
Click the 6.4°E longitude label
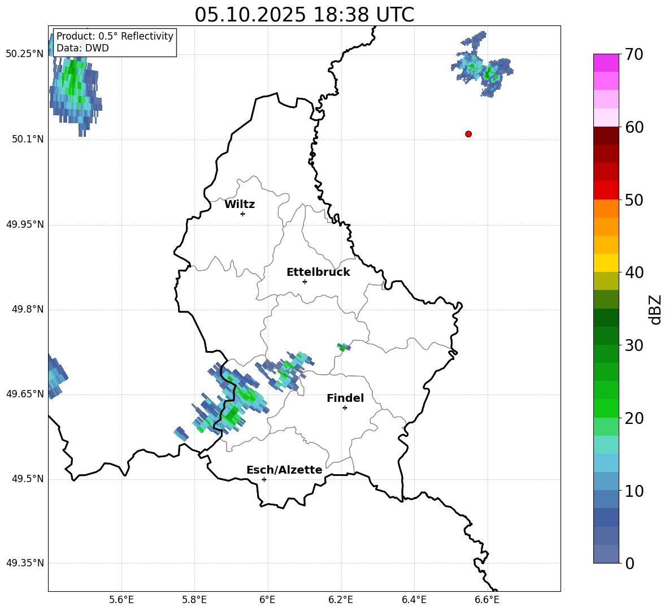point(414,600)
